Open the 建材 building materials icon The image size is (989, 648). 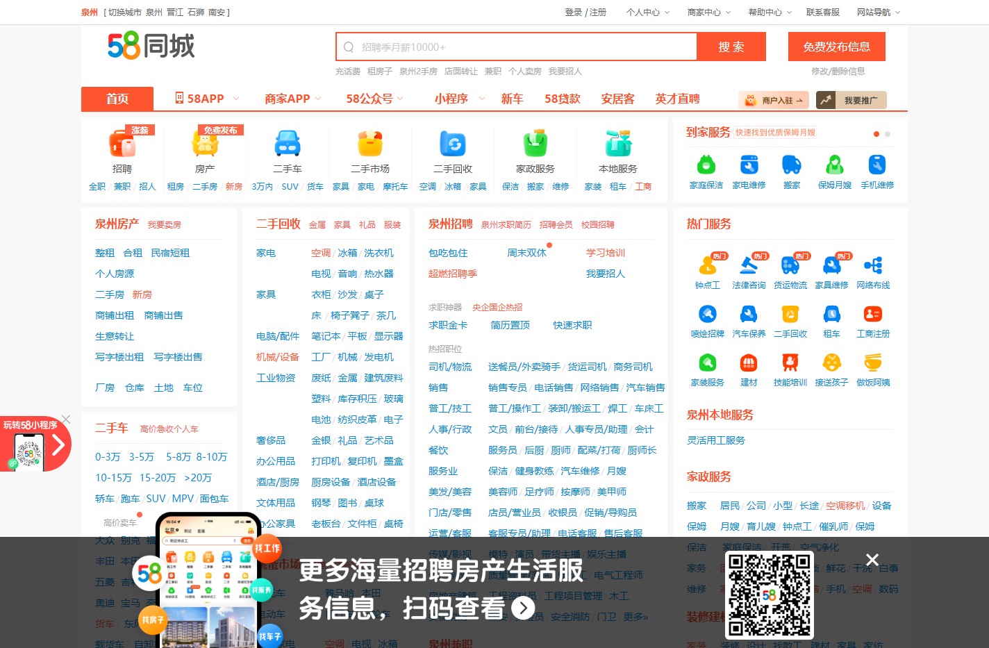[x=749, y=363]
